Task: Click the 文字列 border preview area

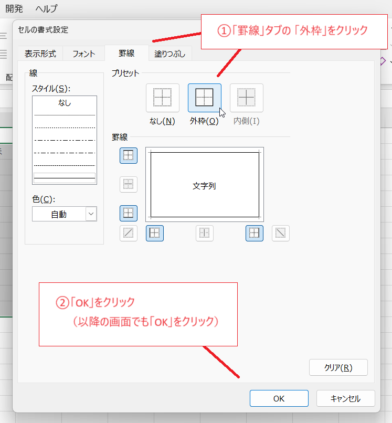Action: (205, 185)
